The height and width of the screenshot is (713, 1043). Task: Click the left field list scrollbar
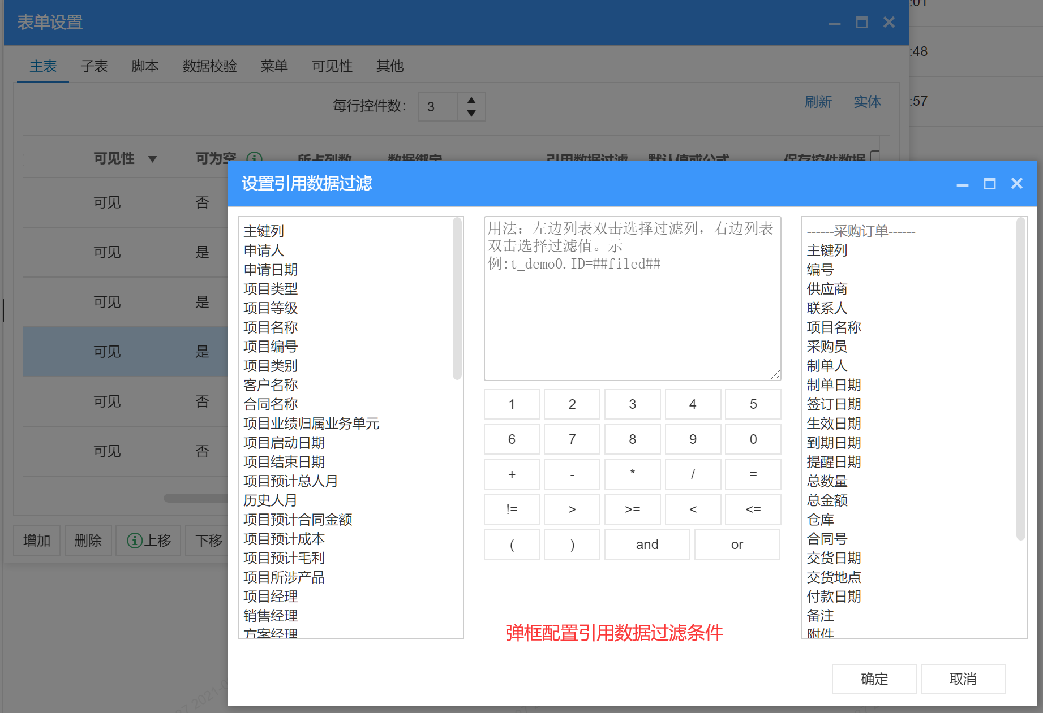tap(457, 299)
